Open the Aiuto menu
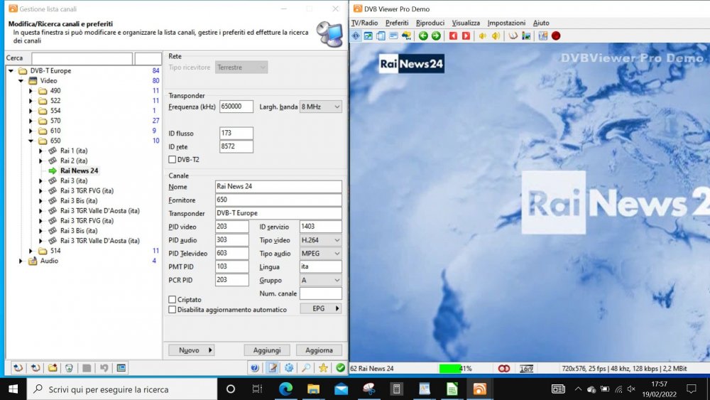Viewport: 710px width, 400px height. pyautogui.click(x=541, y=23)
